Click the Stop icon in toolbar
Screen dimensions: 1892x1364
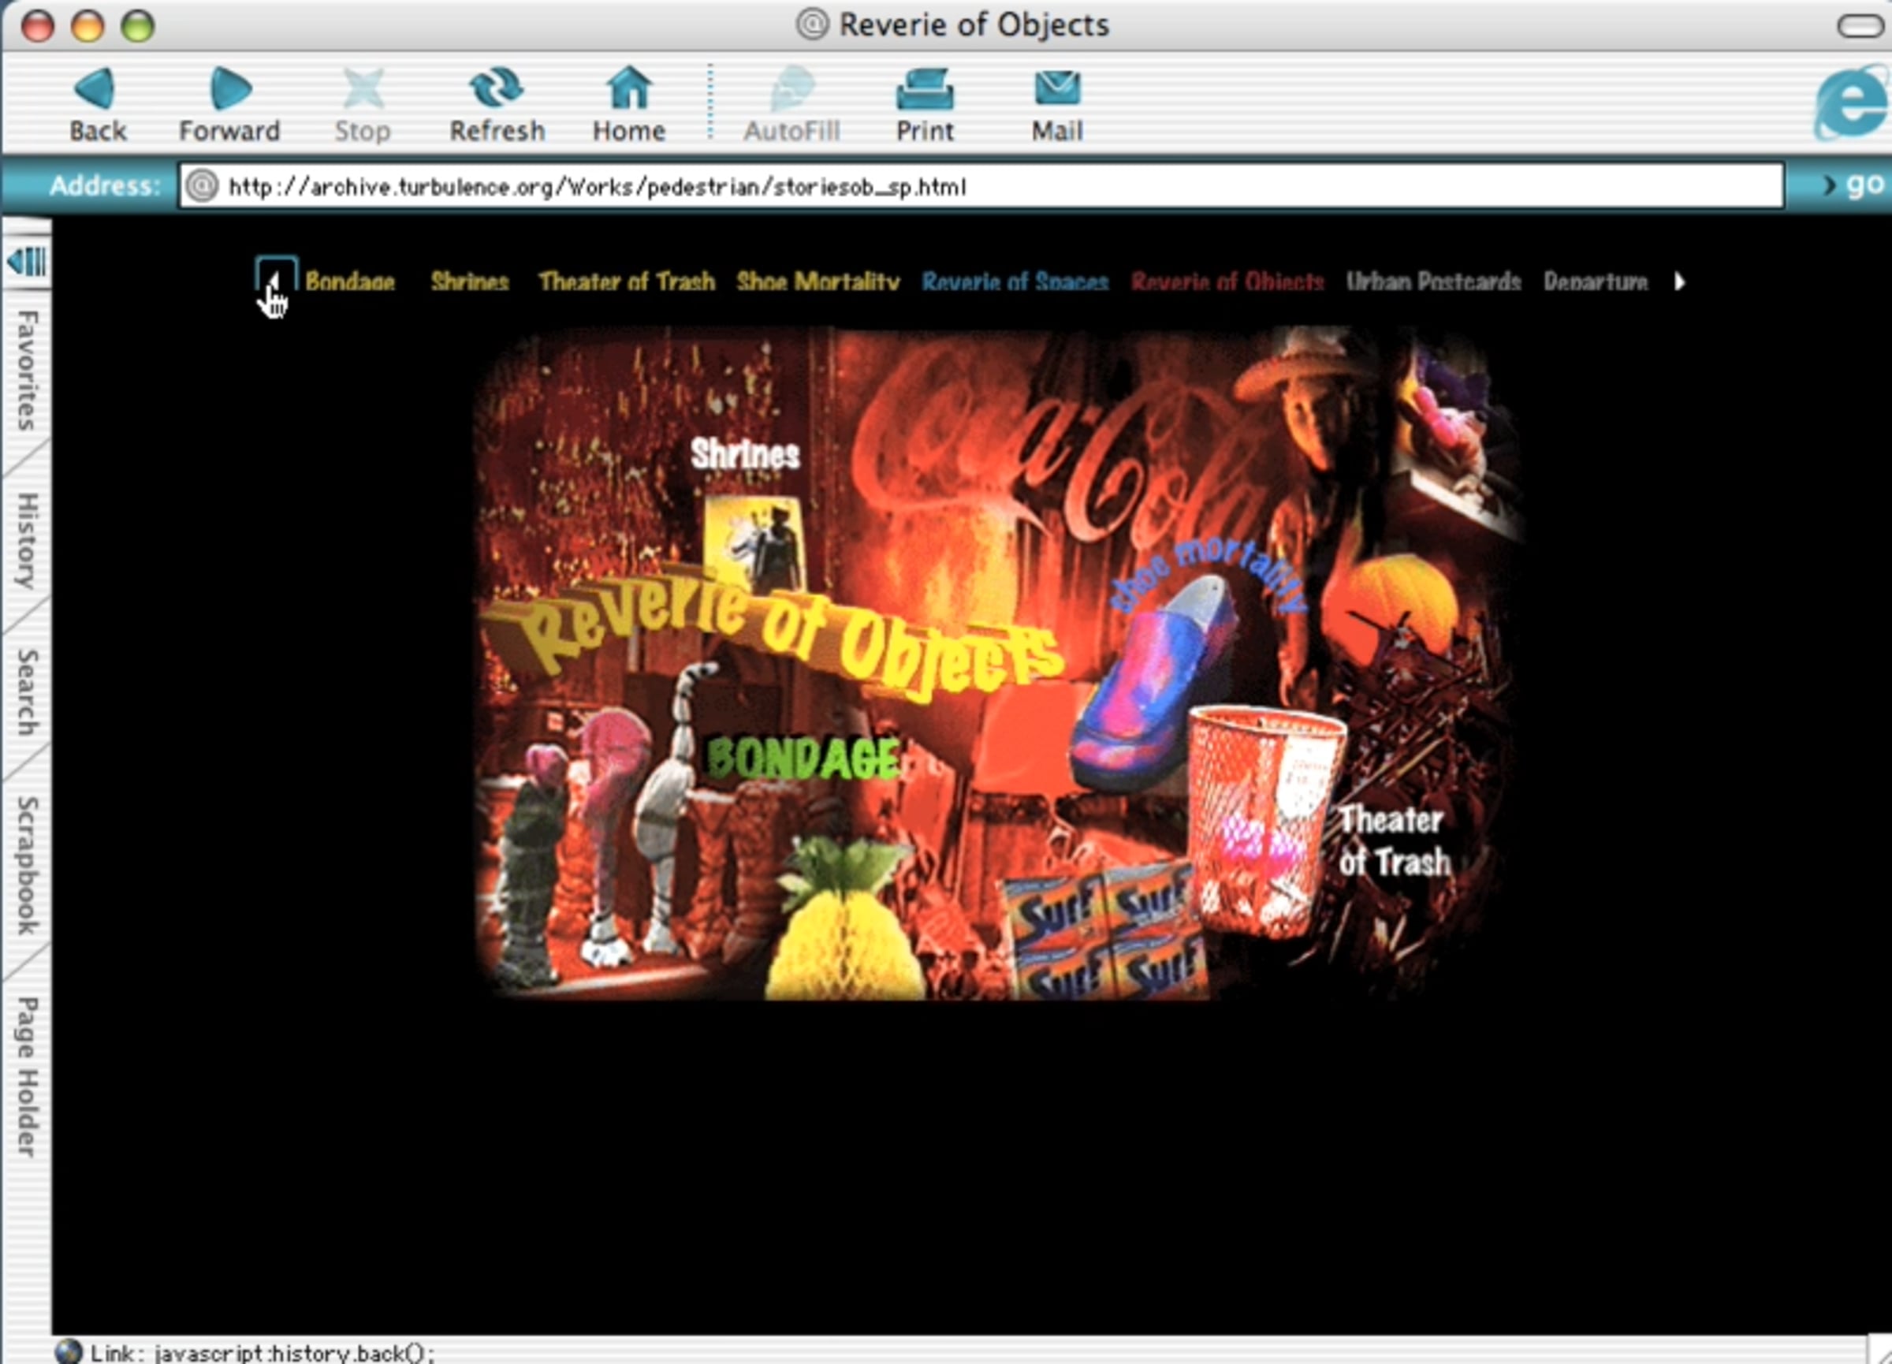click(363, 88)
